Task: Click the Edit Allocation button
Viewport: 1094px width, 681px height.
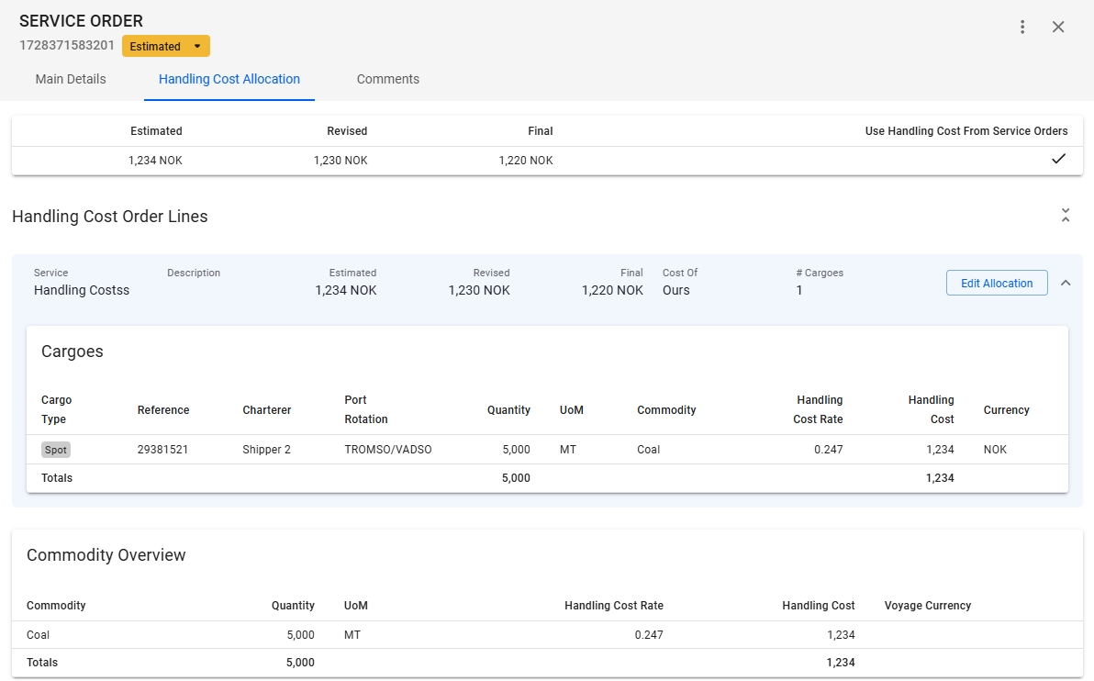Action: [997, 284]
